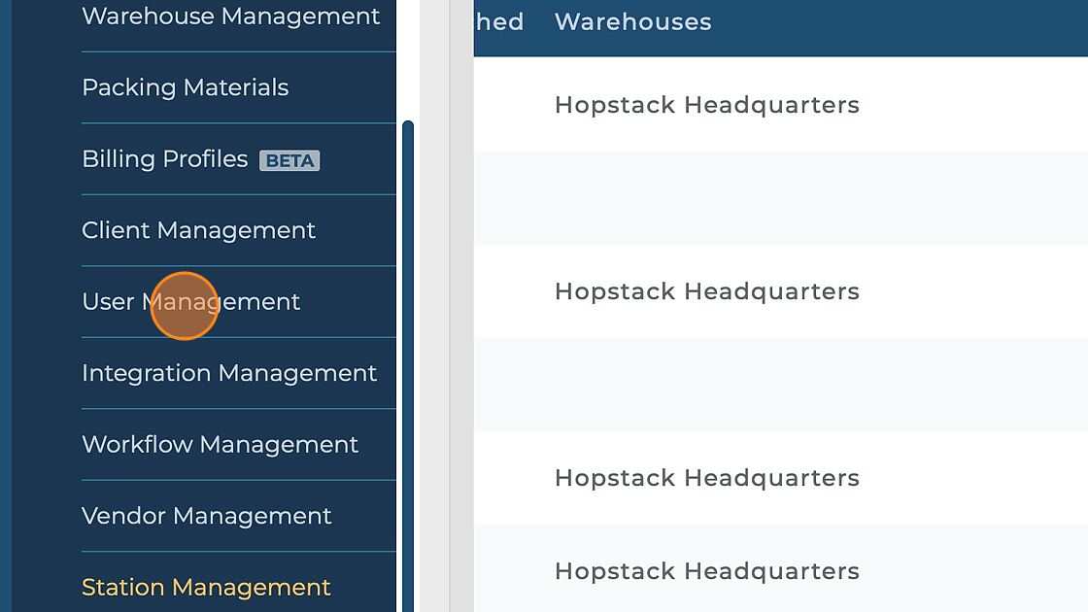Click the Warehouses column header
The width and height of the screenshot is (1088, 612).
point(633,22)
